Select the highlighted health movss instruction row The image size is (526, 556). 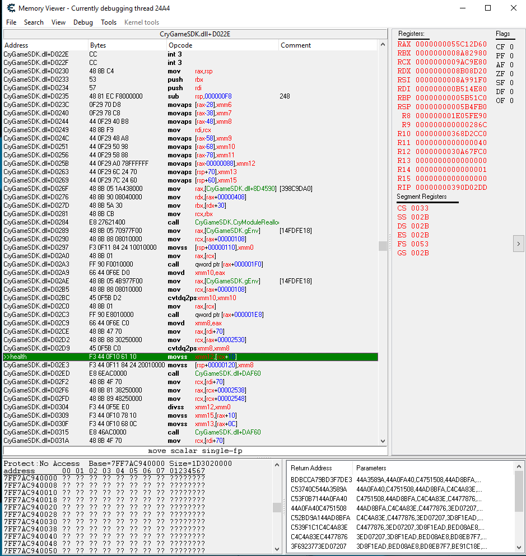coord(190,357)
